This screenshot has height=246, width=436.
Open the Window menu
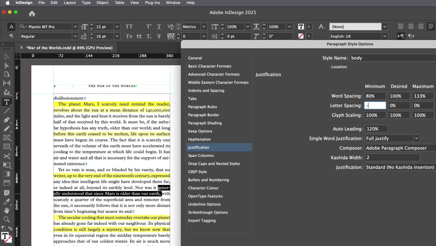[x=173, y=3]
